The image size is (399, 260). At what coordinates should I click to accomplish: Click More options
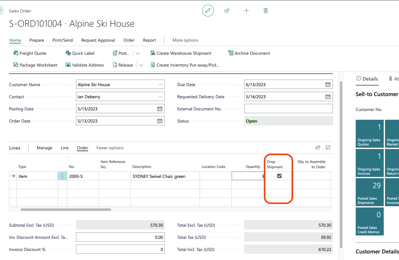coord(185,40)
